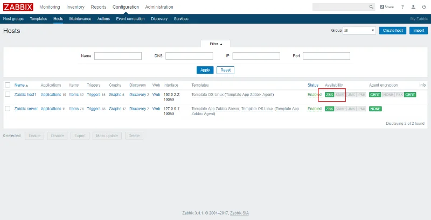Click SNMP availability badge for Zabbix server

tap(340, 109)
